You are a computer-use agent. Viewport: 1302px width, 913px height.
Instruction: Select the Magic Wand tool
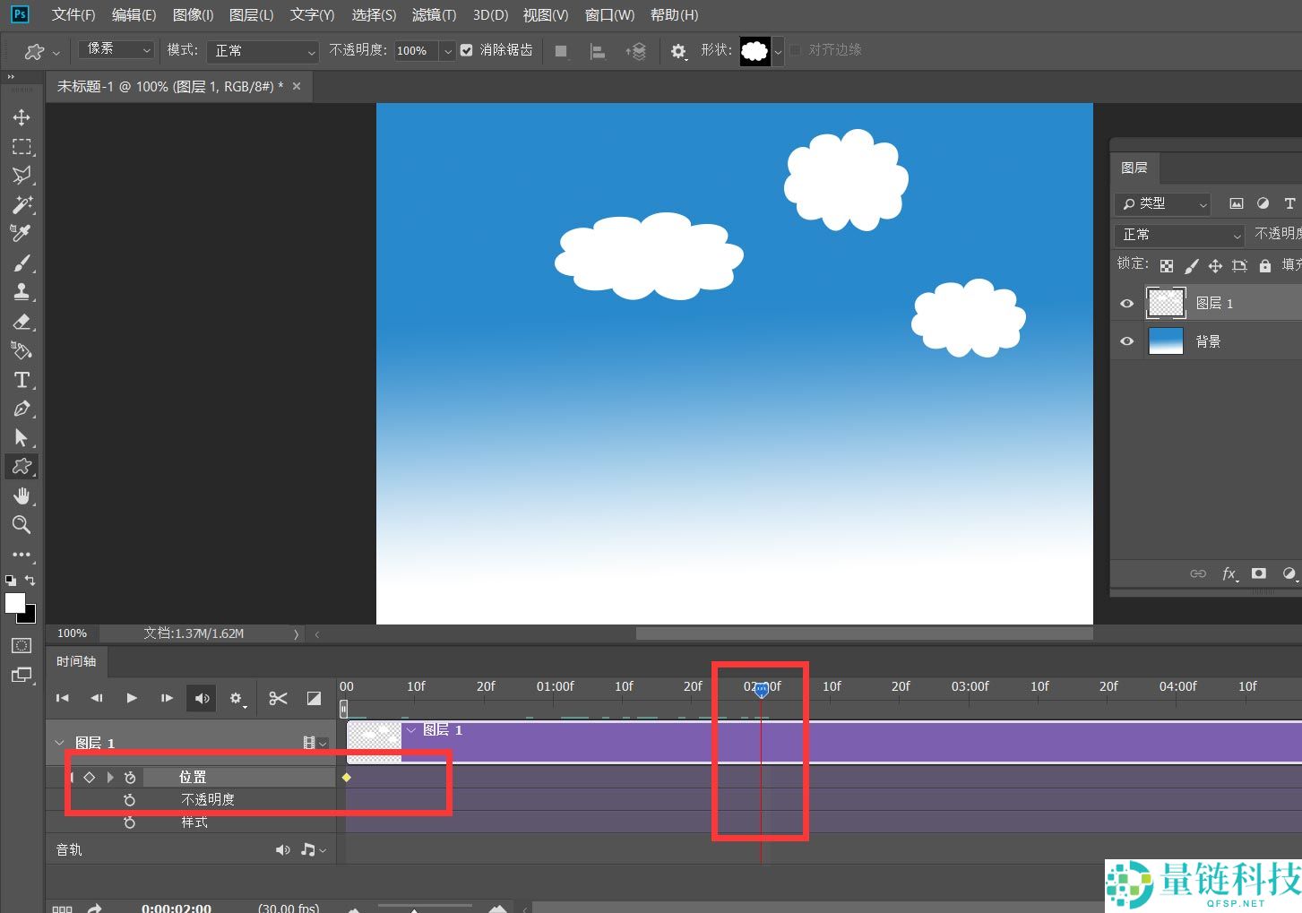pos(22,204)
